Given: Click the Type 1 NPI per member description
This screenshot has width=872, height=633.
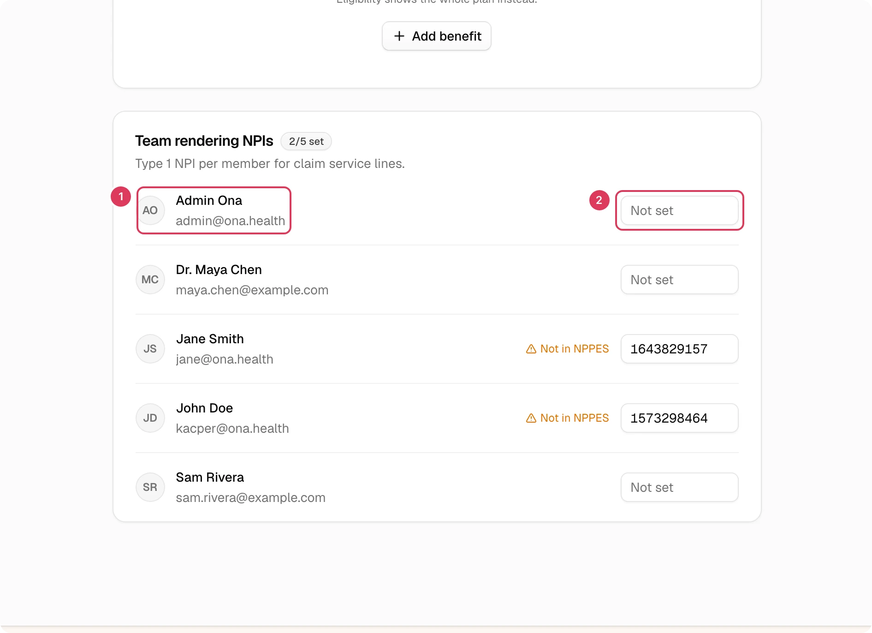Looking at the screenshot, I should point(270,163).
